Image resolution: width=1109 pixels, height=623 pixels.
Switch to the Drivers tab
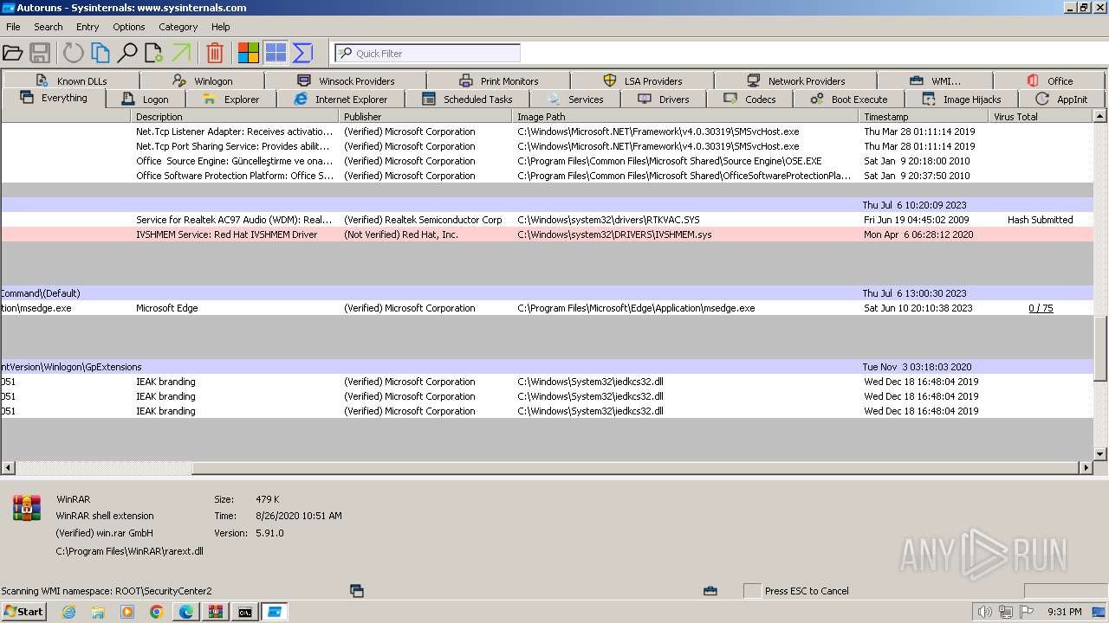pyautogui.click(x=663, y=100)
